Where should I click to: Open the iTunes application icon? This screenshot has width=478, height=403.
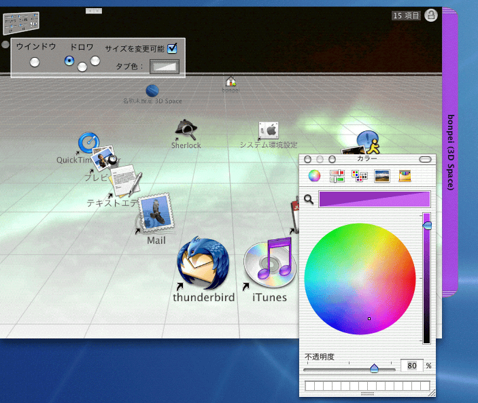(x=270, y=262)
